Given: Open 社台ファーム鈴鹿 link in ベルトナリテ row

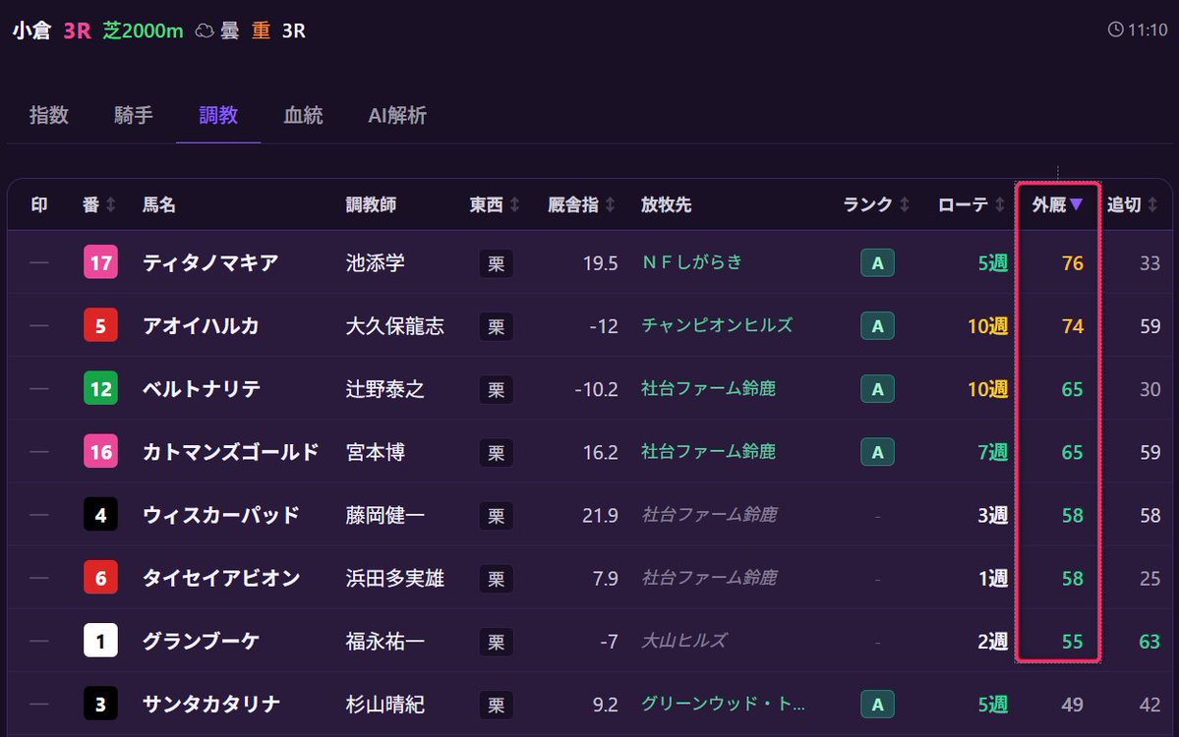Looking at the screenshot, I should pyautogui.click(x=708, y=388).
